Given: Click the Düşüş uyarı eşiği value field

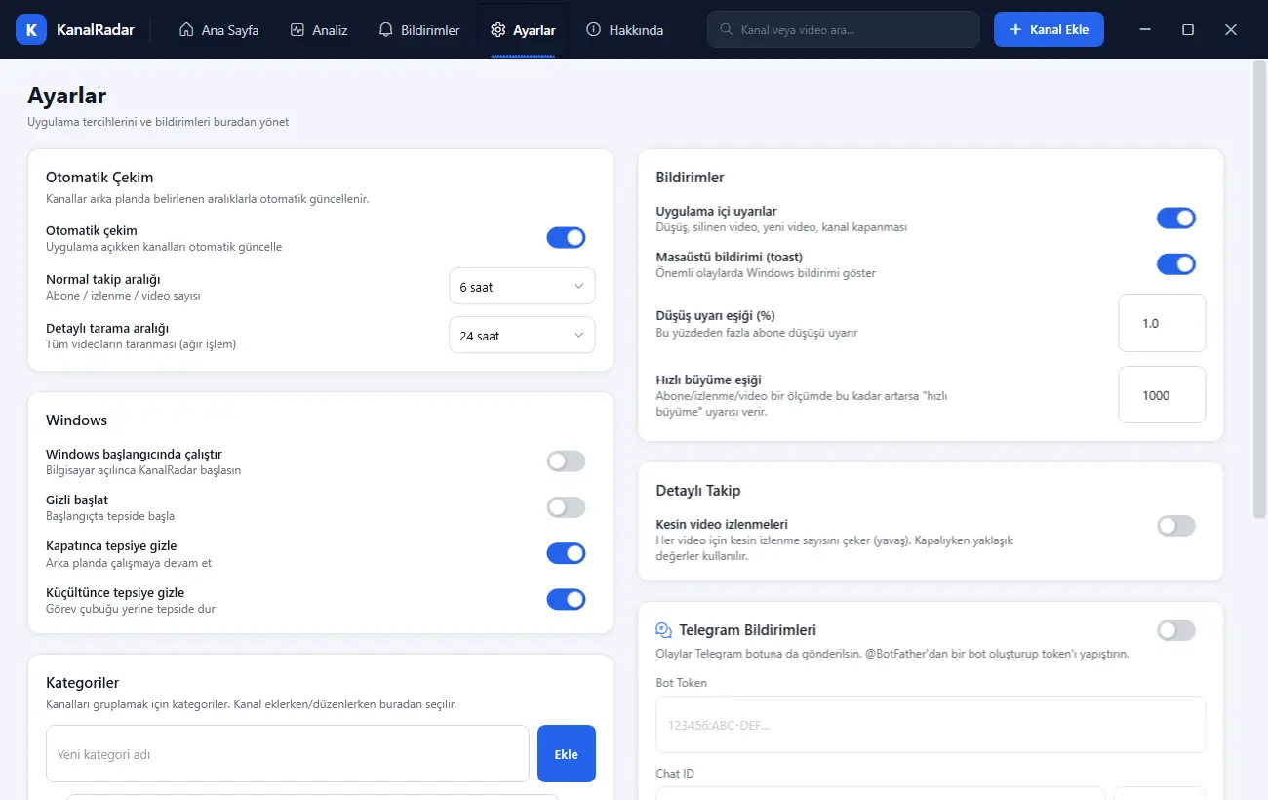Looking at the screenshot, I should [x=1162, y=323].
